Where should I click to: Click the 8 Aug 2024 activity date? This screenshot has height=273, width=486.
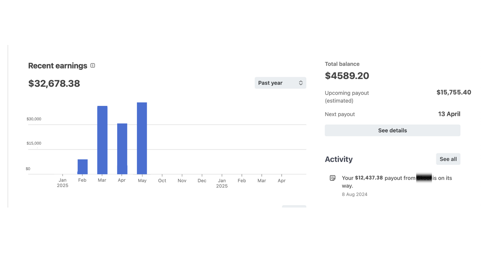(354, 194)
